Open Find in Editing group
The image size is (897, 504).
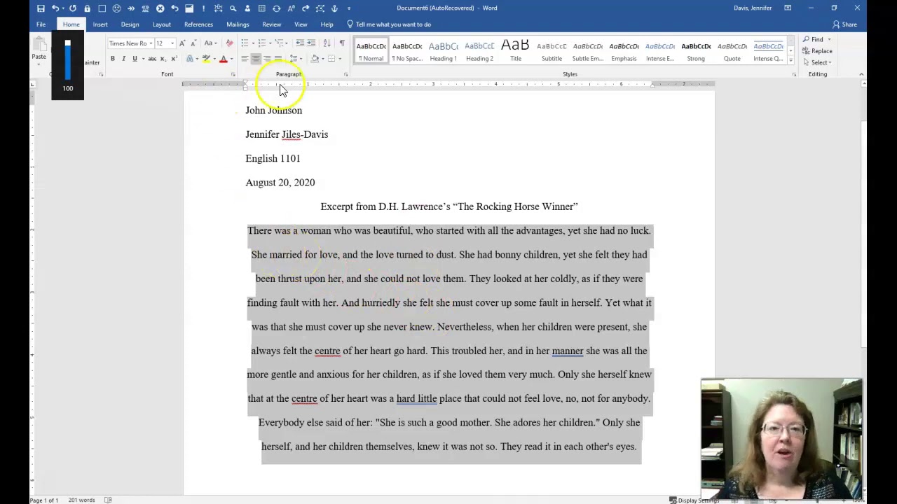(x=814, y=39)
